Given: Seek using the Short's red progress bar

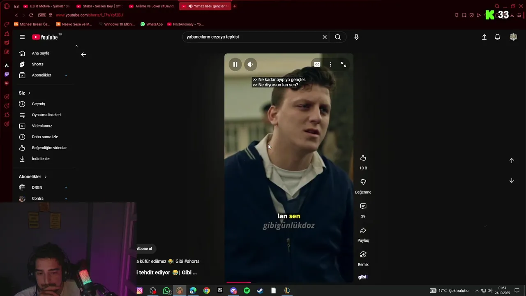Looking at the screenshot, I should tap(290, 282).
